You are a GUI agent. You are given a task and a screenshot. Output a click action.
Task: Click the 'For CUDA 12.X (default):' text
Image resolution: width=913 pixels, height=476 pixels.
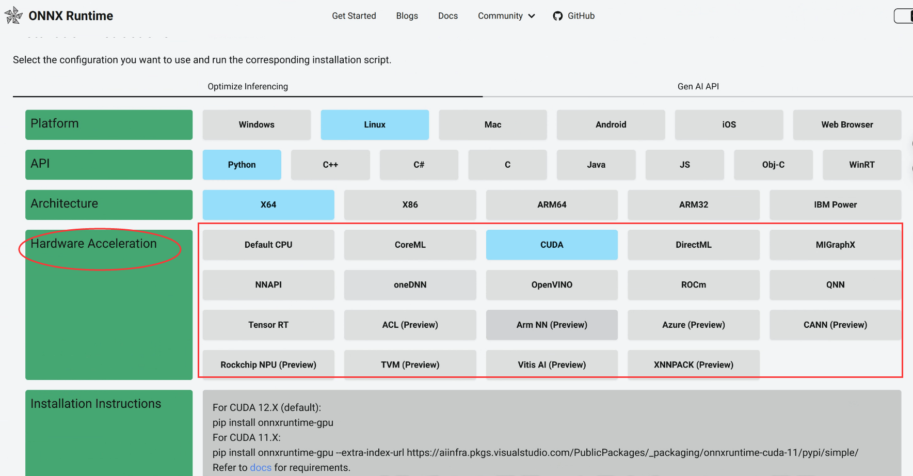267,407
